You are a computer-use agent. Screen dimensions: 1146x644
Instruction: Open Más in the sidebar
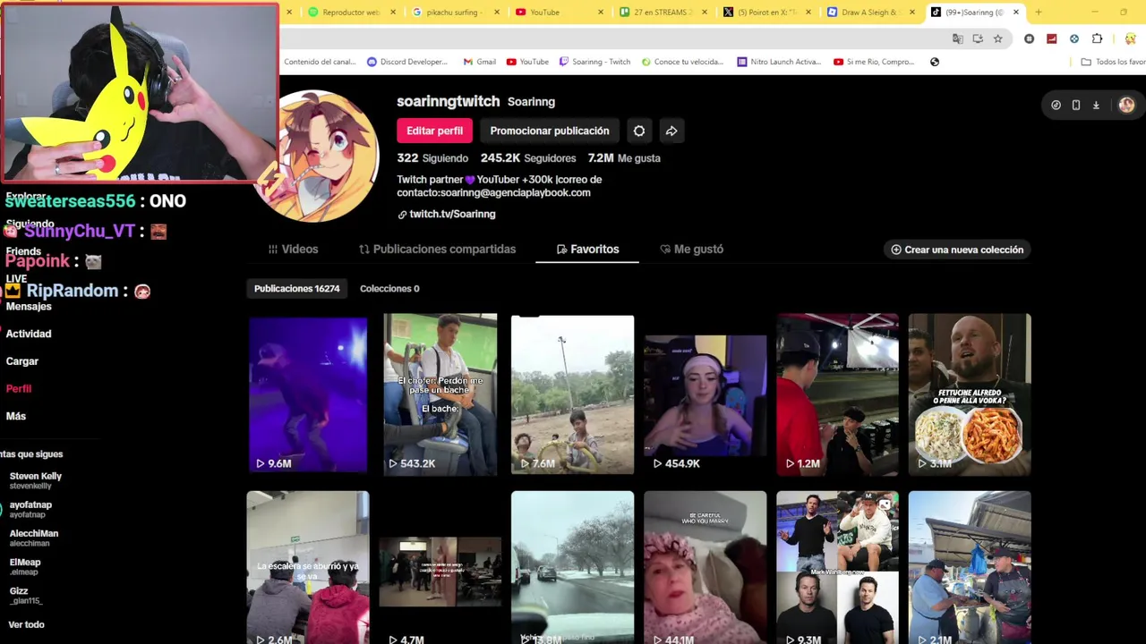coord(16,416)
